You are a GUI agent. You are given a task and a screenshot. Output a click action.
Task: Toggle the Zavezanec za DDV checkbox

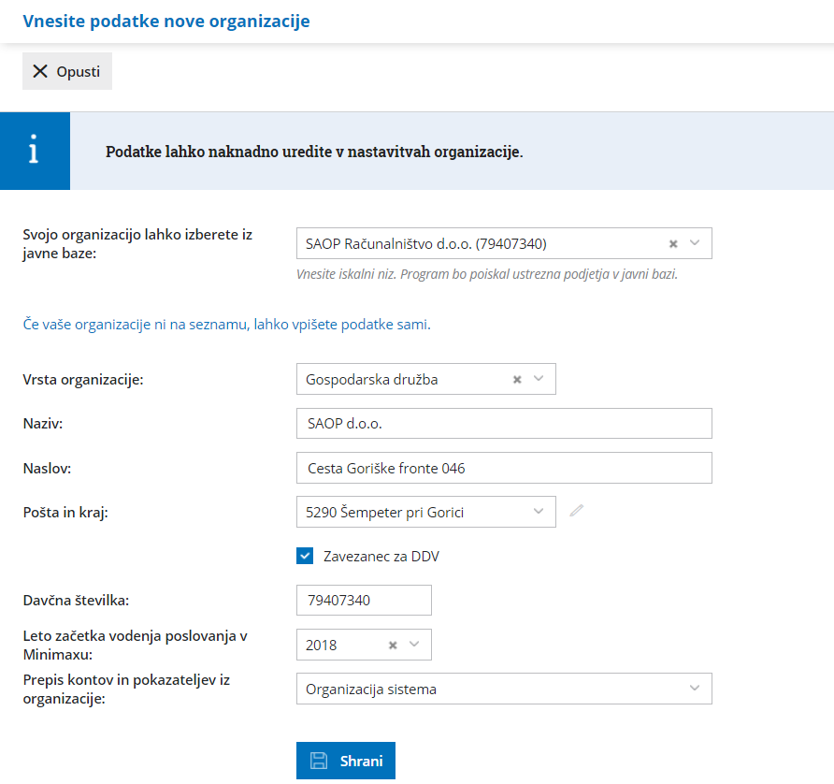click(x=305, y=556)
